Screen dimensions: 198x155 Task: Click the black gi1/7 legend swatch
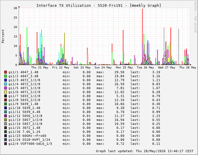click(x=5, y=96)
